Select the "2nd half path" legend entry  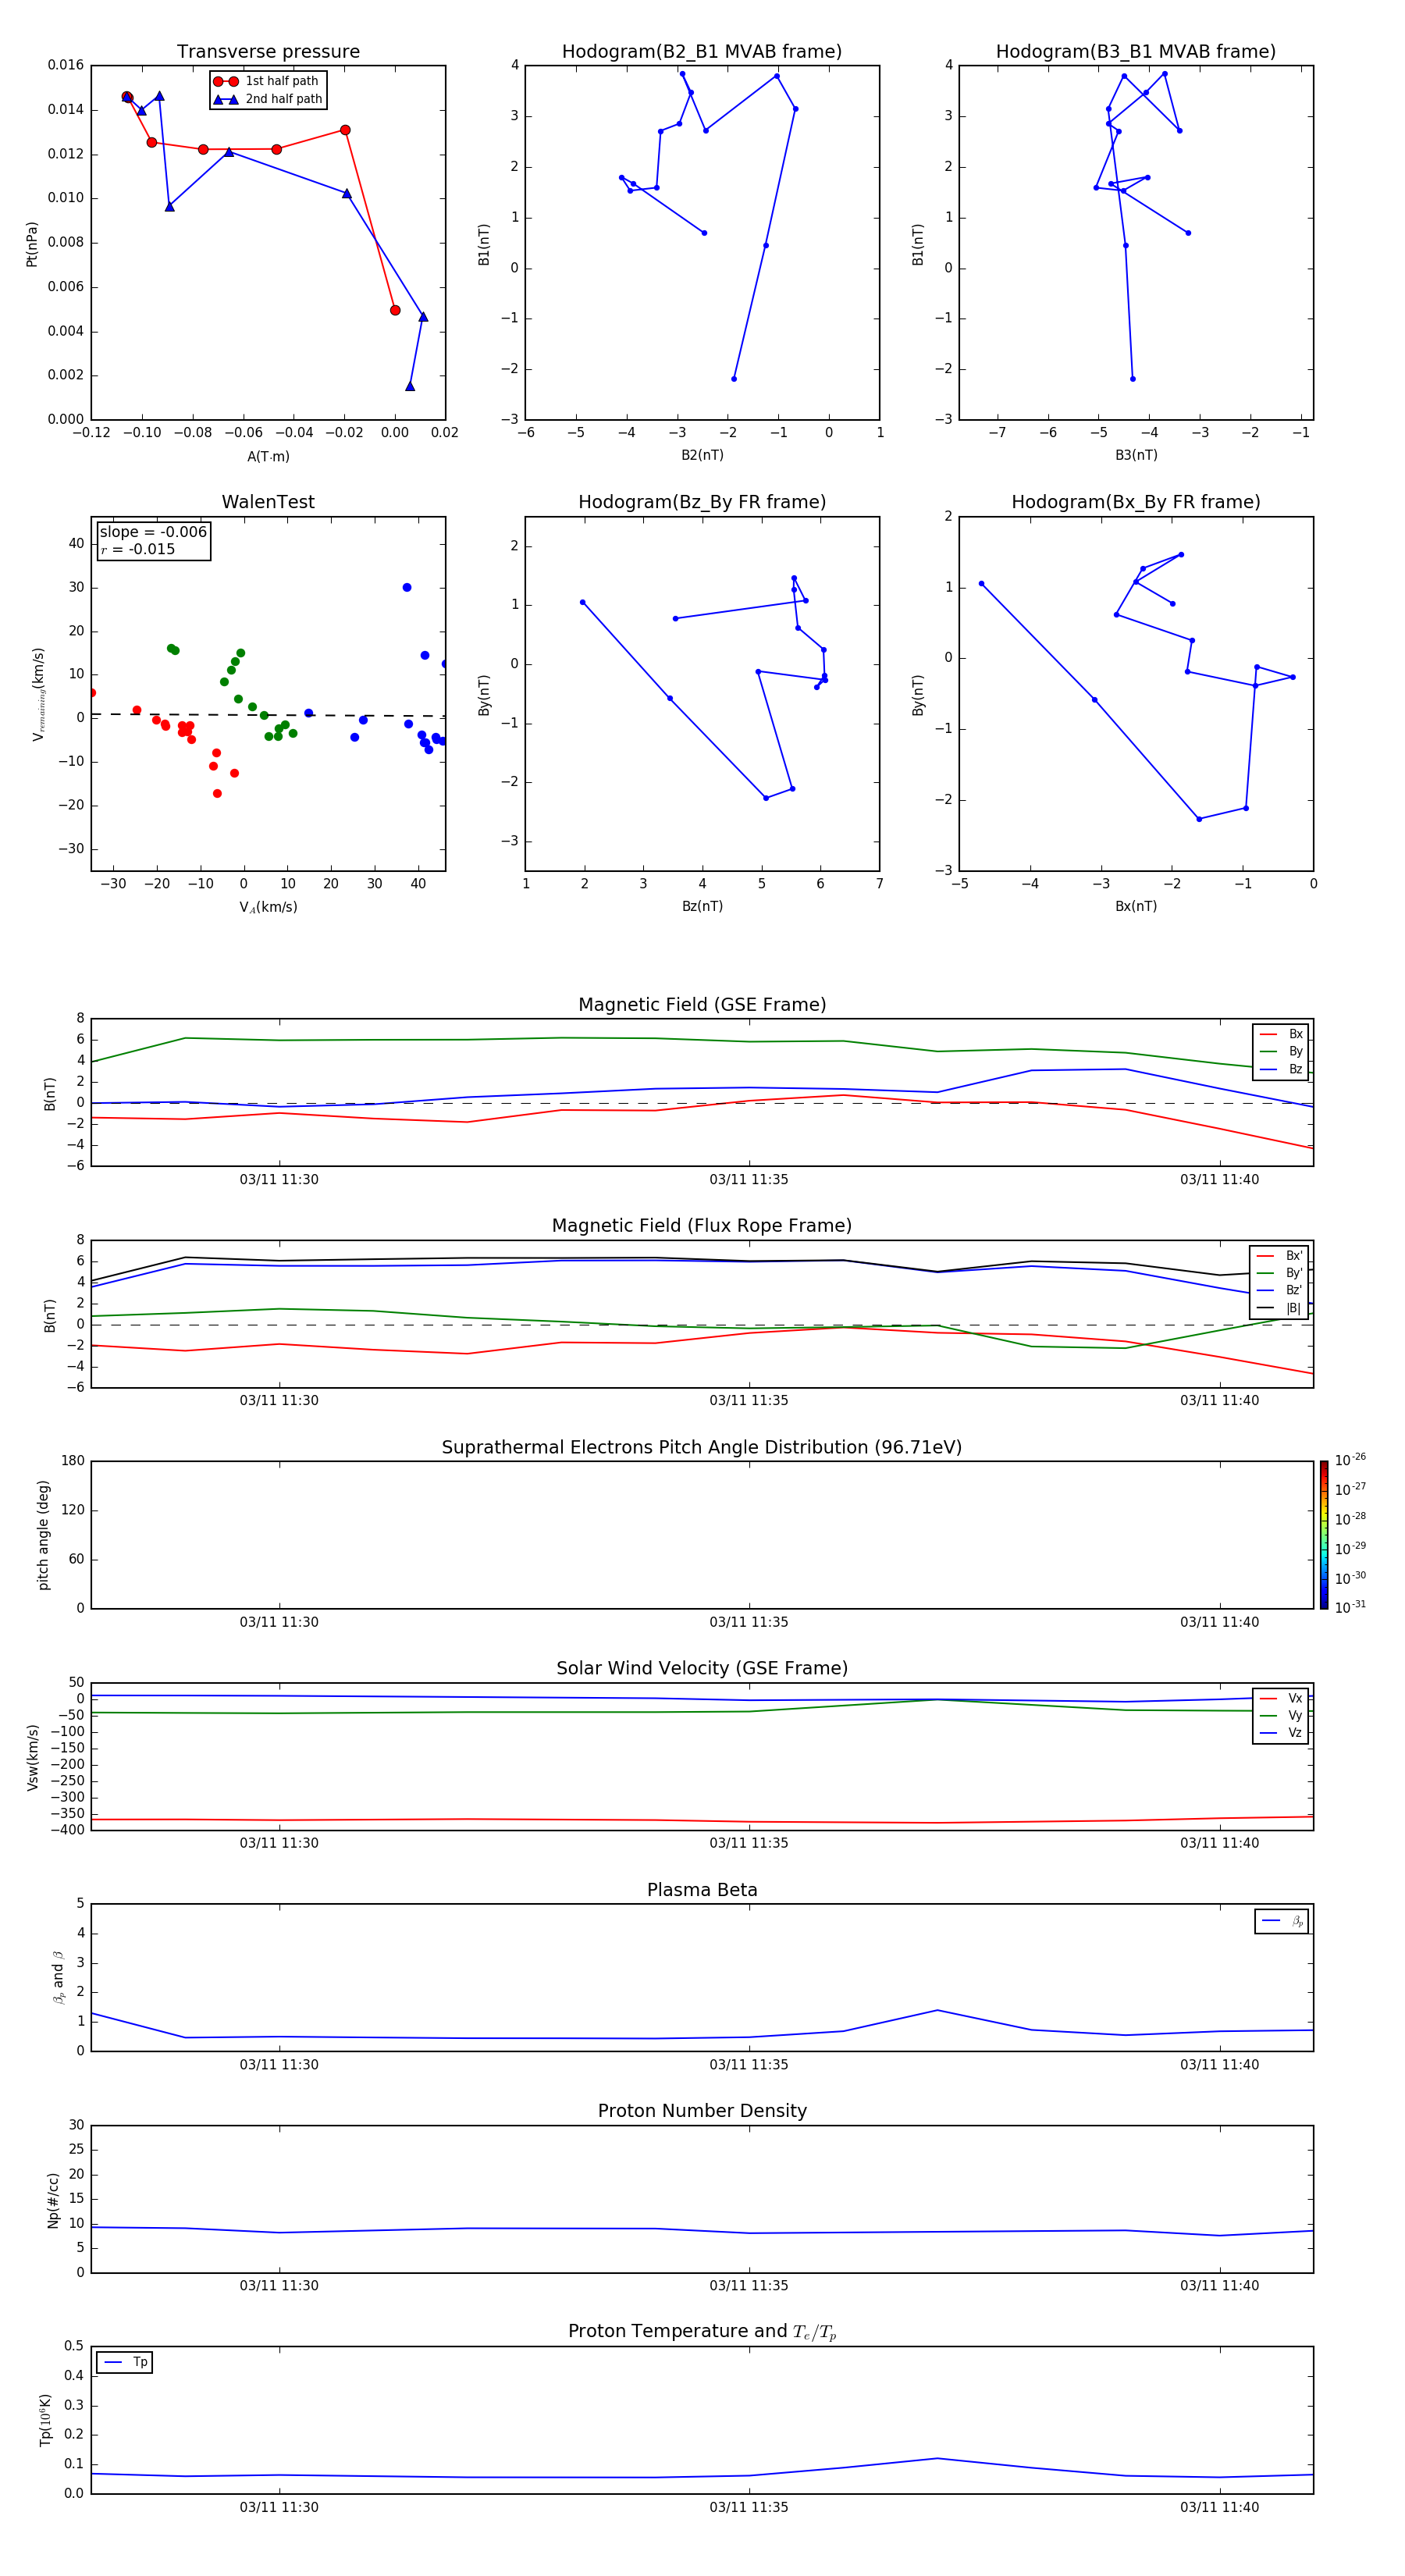pos(267,99)
